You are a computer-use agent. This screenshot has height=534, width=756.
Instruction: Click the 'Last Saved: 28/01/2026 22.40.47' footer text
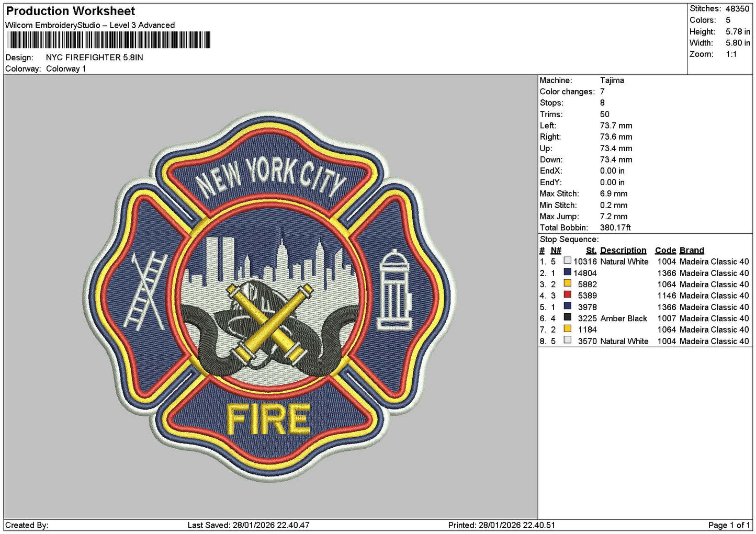click(x=249, y=525)
